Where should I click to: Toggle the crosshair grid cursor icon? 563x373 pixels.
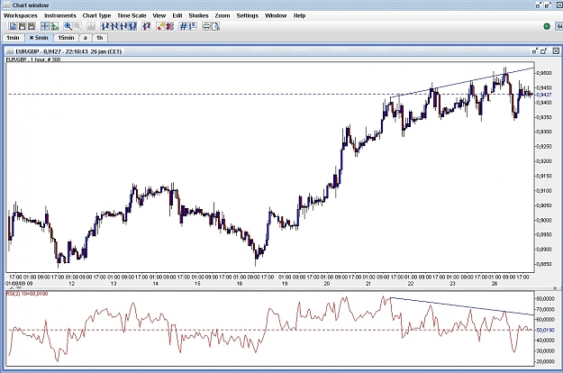(45, 26)
